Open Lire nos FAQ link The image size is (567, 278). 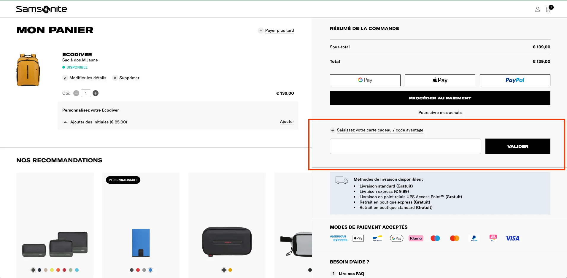(351, 274)
